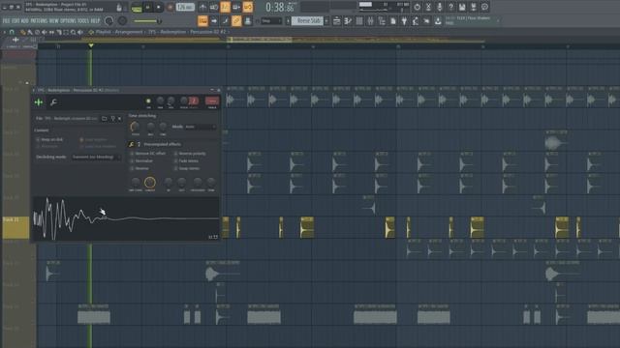Click the project info page icon

pos(393,21)
